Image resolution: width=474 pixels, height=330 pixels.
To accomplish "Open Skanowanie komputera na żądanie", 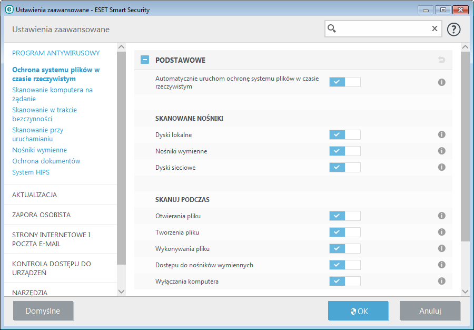I will (52, 94).
